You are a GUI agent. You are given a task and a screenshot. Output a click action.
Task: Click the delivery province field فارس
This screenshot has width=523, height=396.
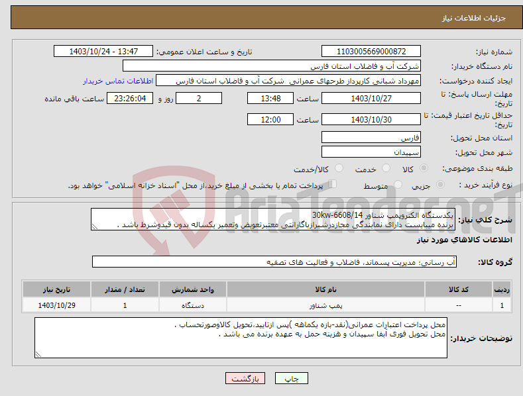[371, 137]
